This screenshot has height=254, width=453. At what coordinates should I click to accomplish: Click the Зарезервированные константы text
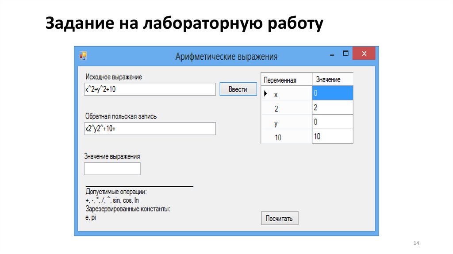(x=128, y=209)
